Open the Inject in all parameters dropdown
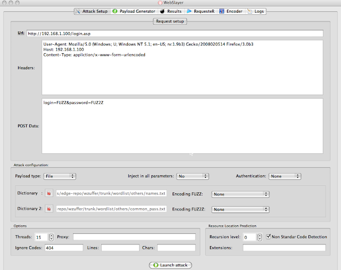 tap(193, 176)
